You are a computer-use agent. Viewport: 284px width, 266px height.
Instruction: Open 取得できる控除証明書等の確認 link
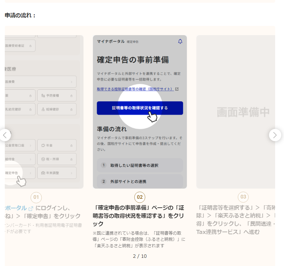pyautogui.click(x=135, y=89)
